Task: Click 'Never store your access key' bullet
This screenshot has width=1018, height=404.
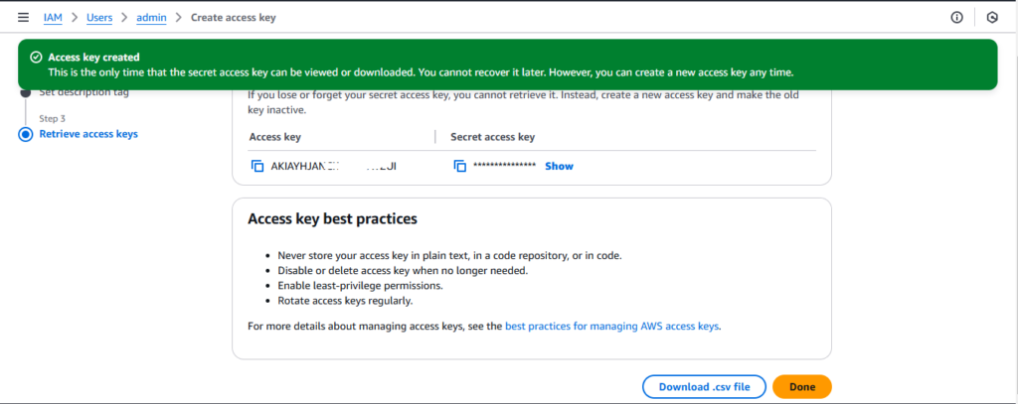Action: click(x=450, y=255)
